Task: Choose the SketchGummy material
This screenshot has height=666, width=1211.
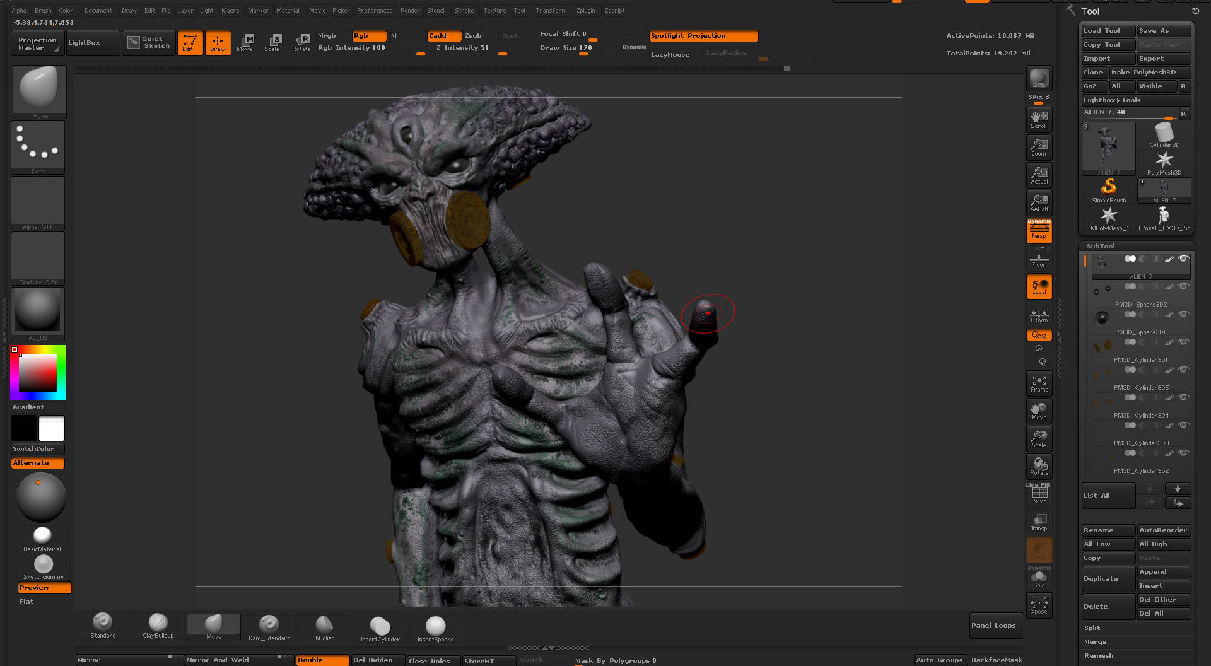Action: click(44, 567)
